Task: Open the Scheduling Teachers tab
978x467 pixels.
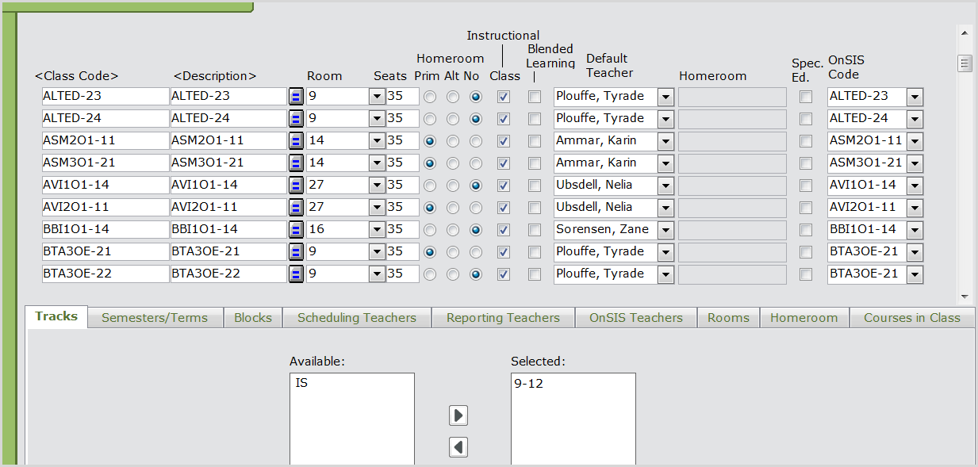Action: click(356, 318)
